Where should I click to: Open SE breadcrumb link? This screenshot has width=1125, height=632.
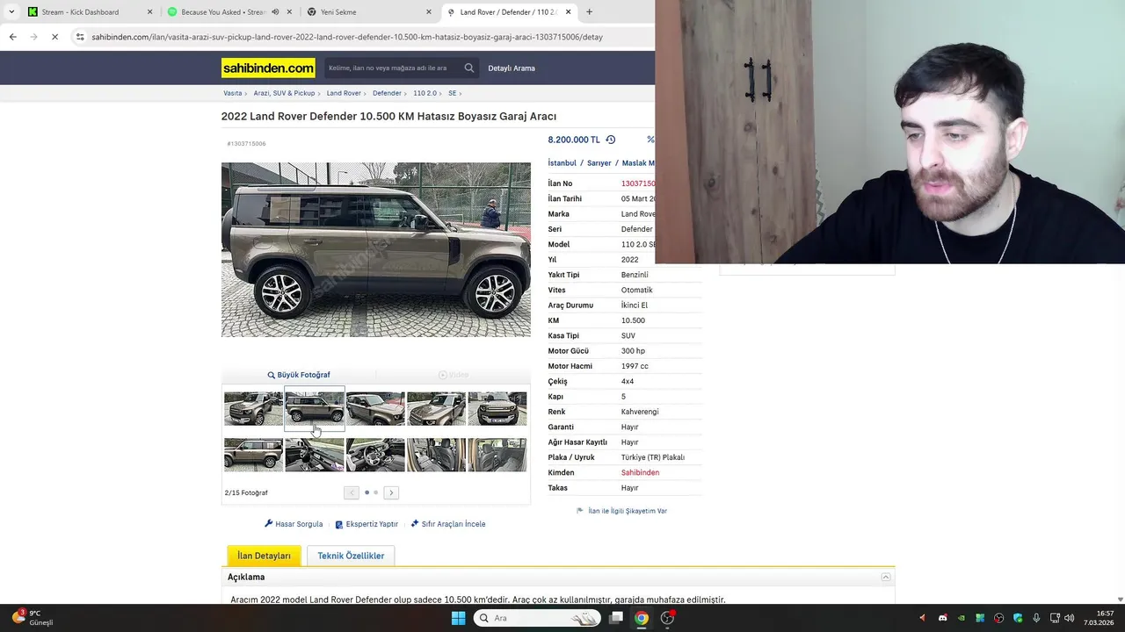[453, 93]
